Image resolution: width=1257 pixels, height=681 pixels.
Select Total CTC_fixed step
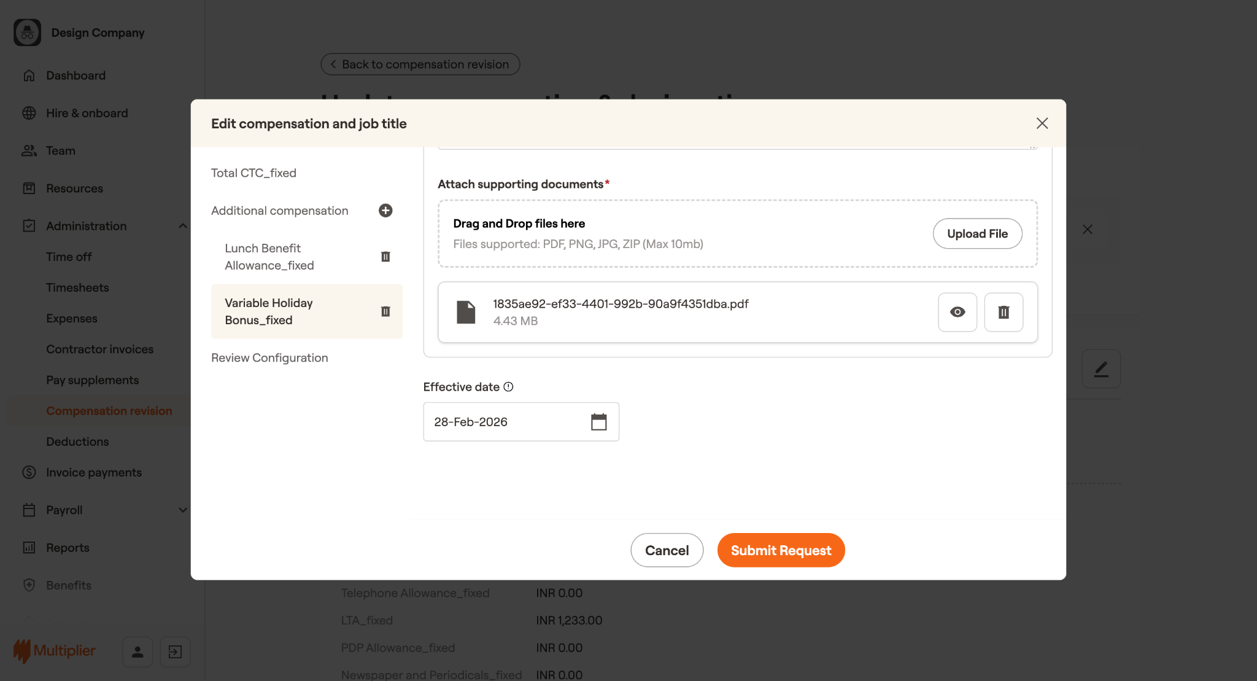click(x=253, y=173)
